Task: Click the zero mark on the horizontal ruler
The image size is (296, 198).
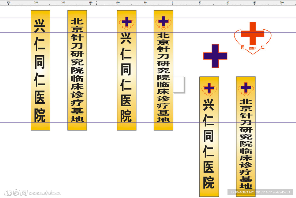Action: [173, 3]
